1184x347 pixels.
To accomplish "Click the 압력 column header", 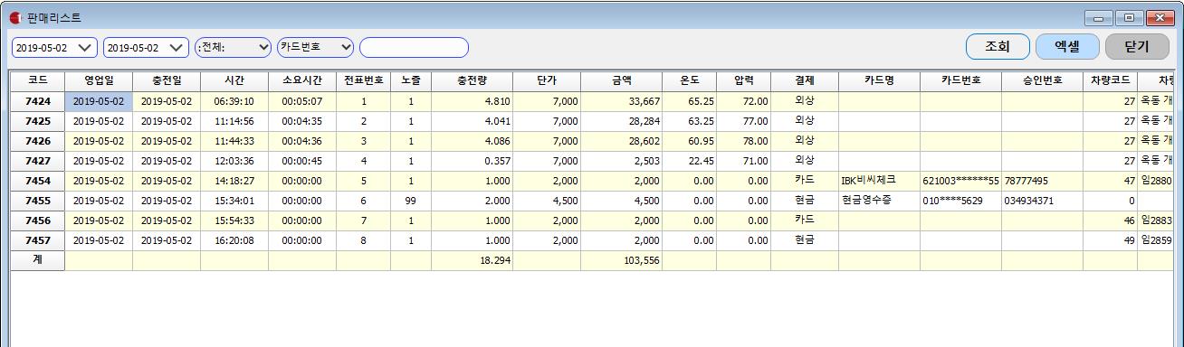I will point(744,80).
